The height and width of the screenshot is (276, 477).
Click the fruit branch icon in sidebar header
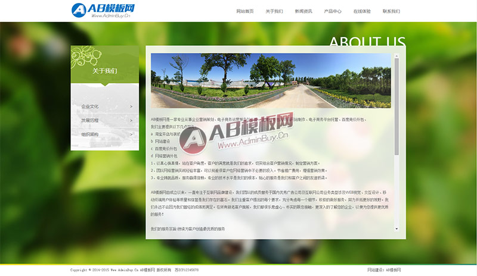tap(86, 56)
